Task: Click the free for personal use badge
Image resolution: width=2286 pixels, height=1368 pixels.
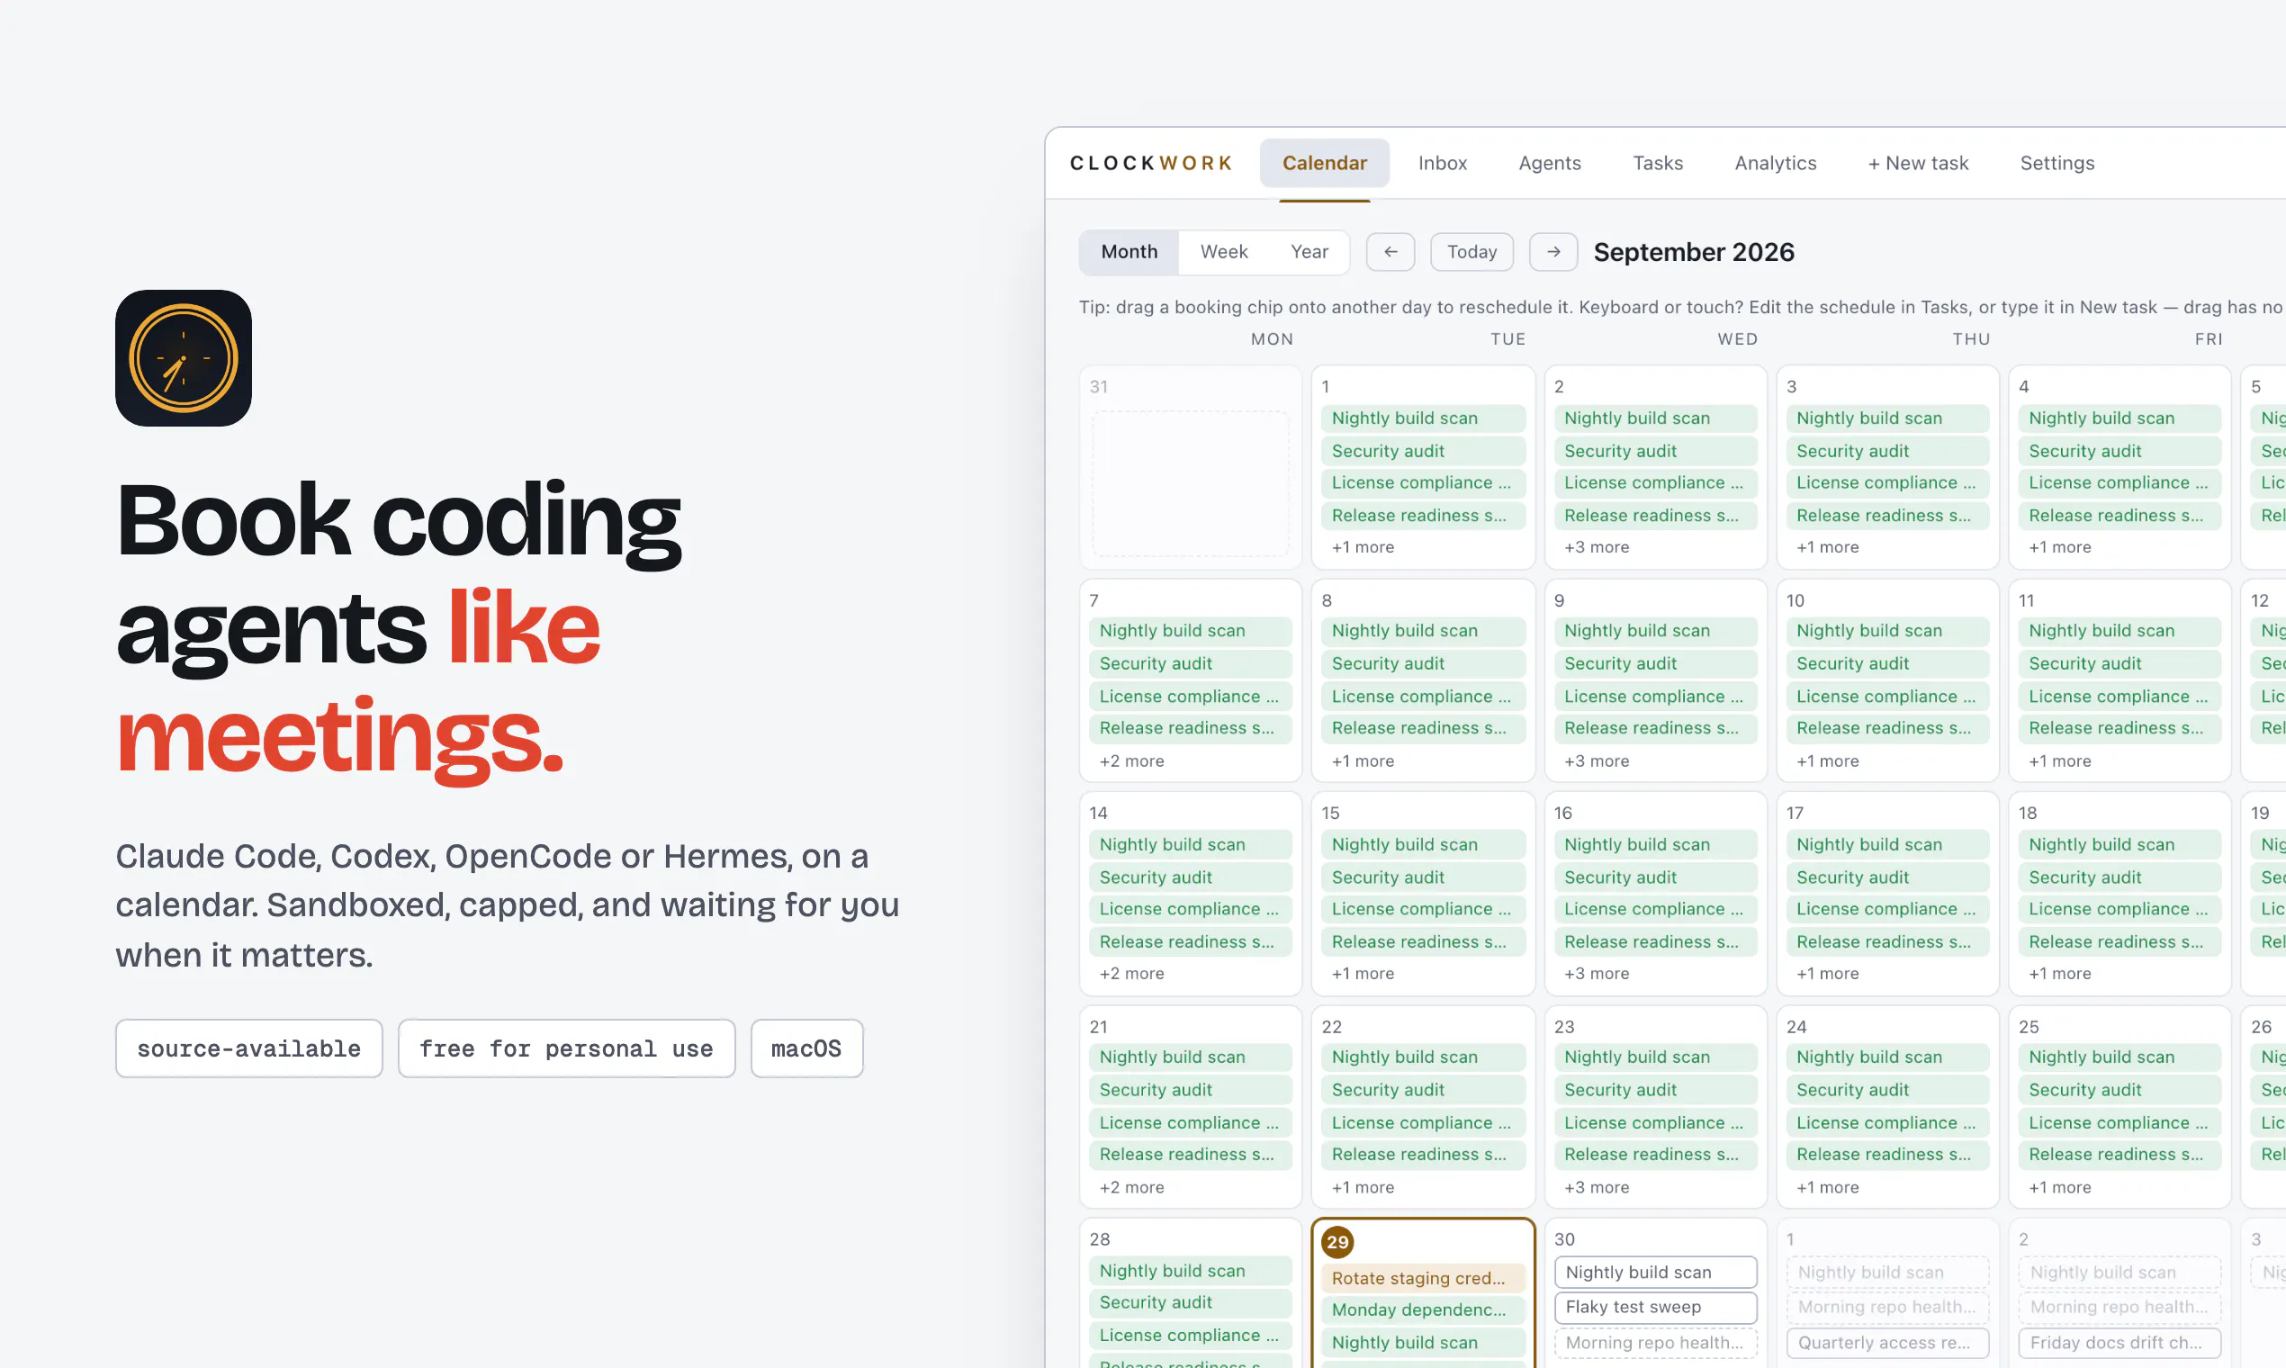Action: point(566,1048)
